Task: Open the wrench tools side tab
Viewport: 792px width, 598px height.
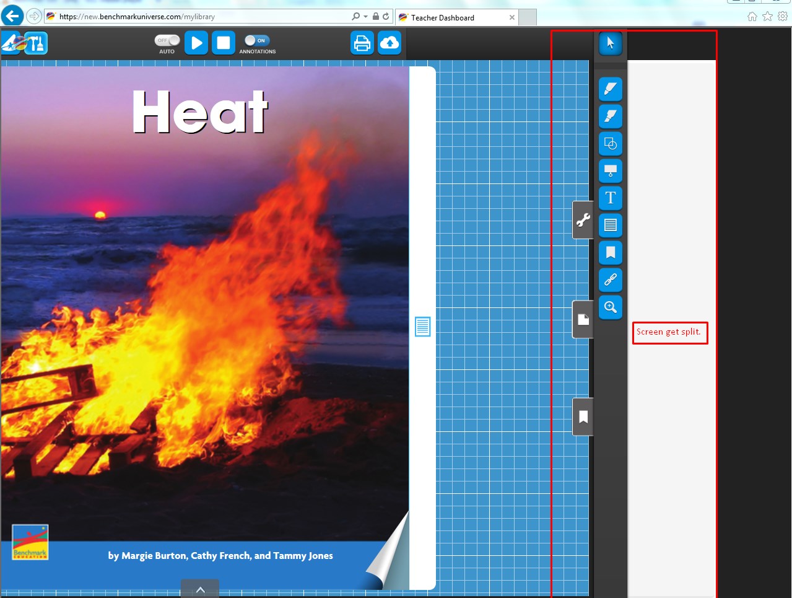Action: (583, 220)
